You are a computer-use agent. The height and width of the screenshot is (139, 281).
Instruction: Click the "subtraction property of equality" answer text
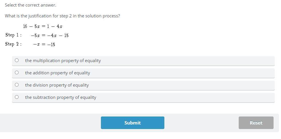pos(61,97)
